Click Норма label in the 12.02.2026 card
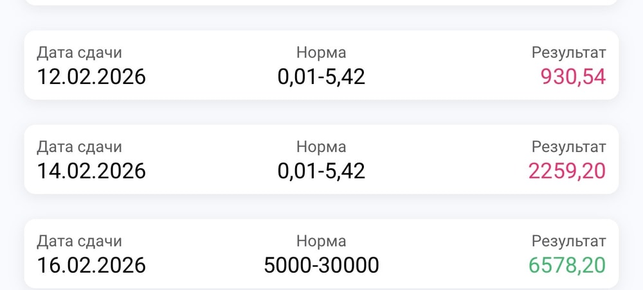Screen dimensions: 643x290 point(321,53)
